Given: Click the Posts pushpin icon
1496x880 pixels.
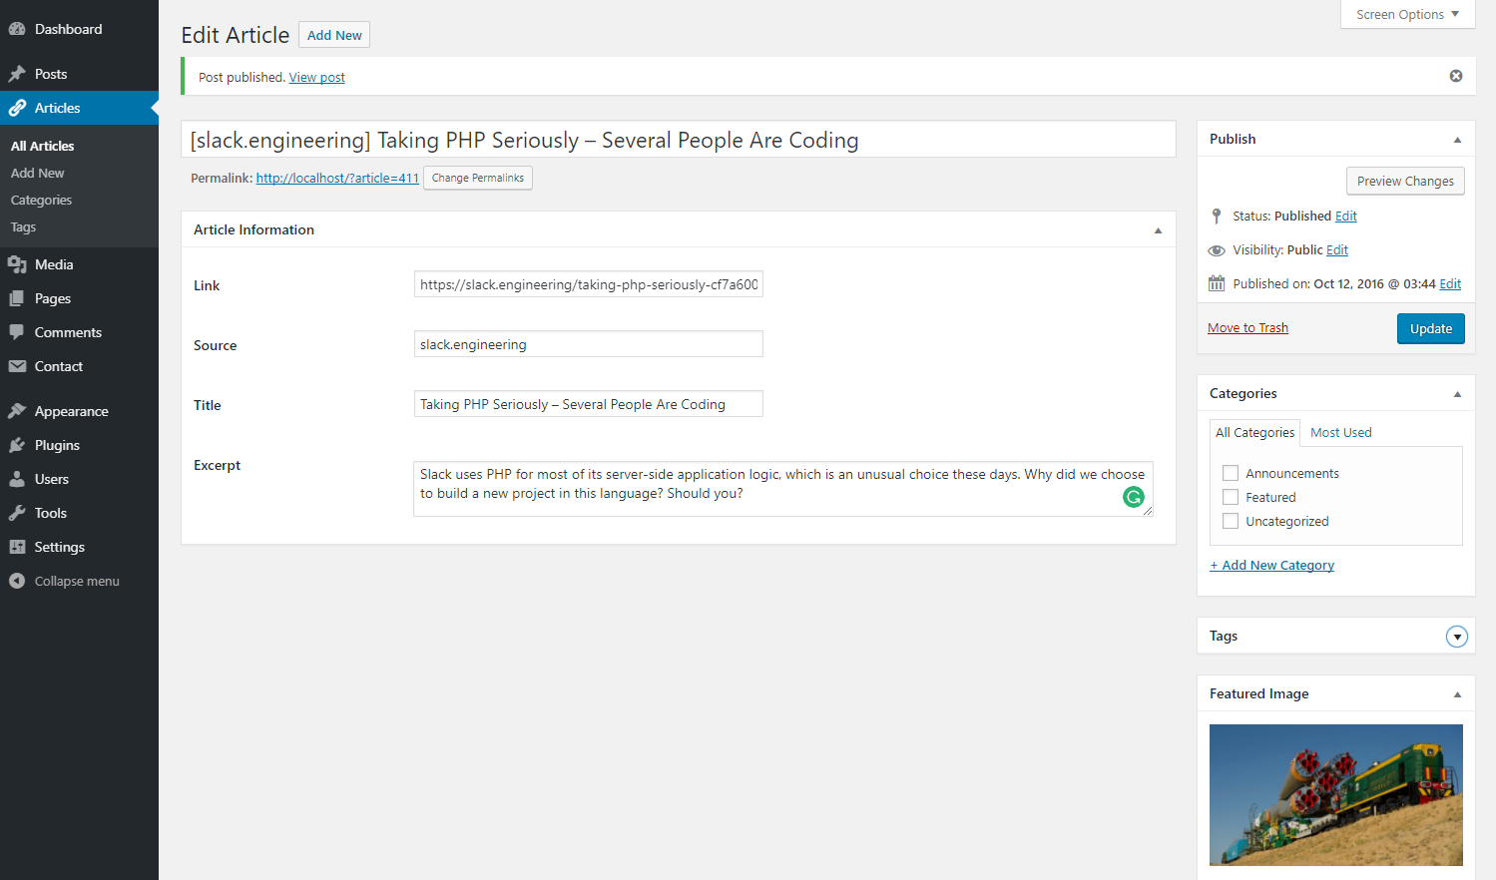Looking at the screenshot, I should tap(17, 74).
